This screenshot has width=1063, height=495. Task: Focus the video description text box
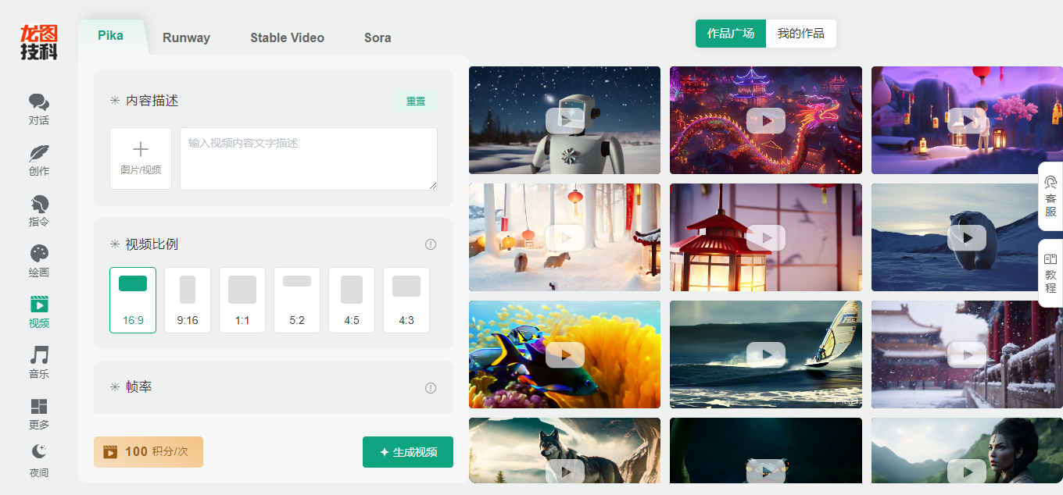[x=309, y=158]
